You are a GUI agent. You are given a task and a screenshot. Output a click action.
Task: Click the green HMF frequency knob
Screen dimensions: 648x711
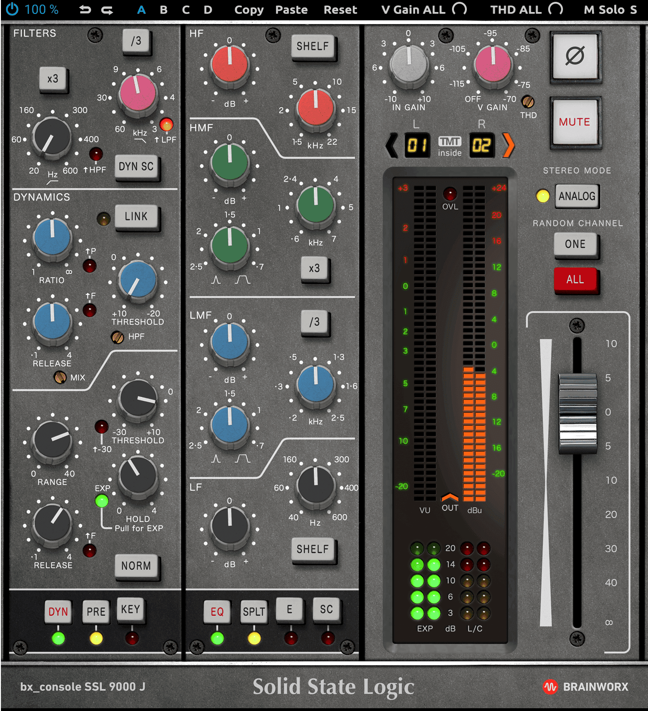[x=315, y=204]
